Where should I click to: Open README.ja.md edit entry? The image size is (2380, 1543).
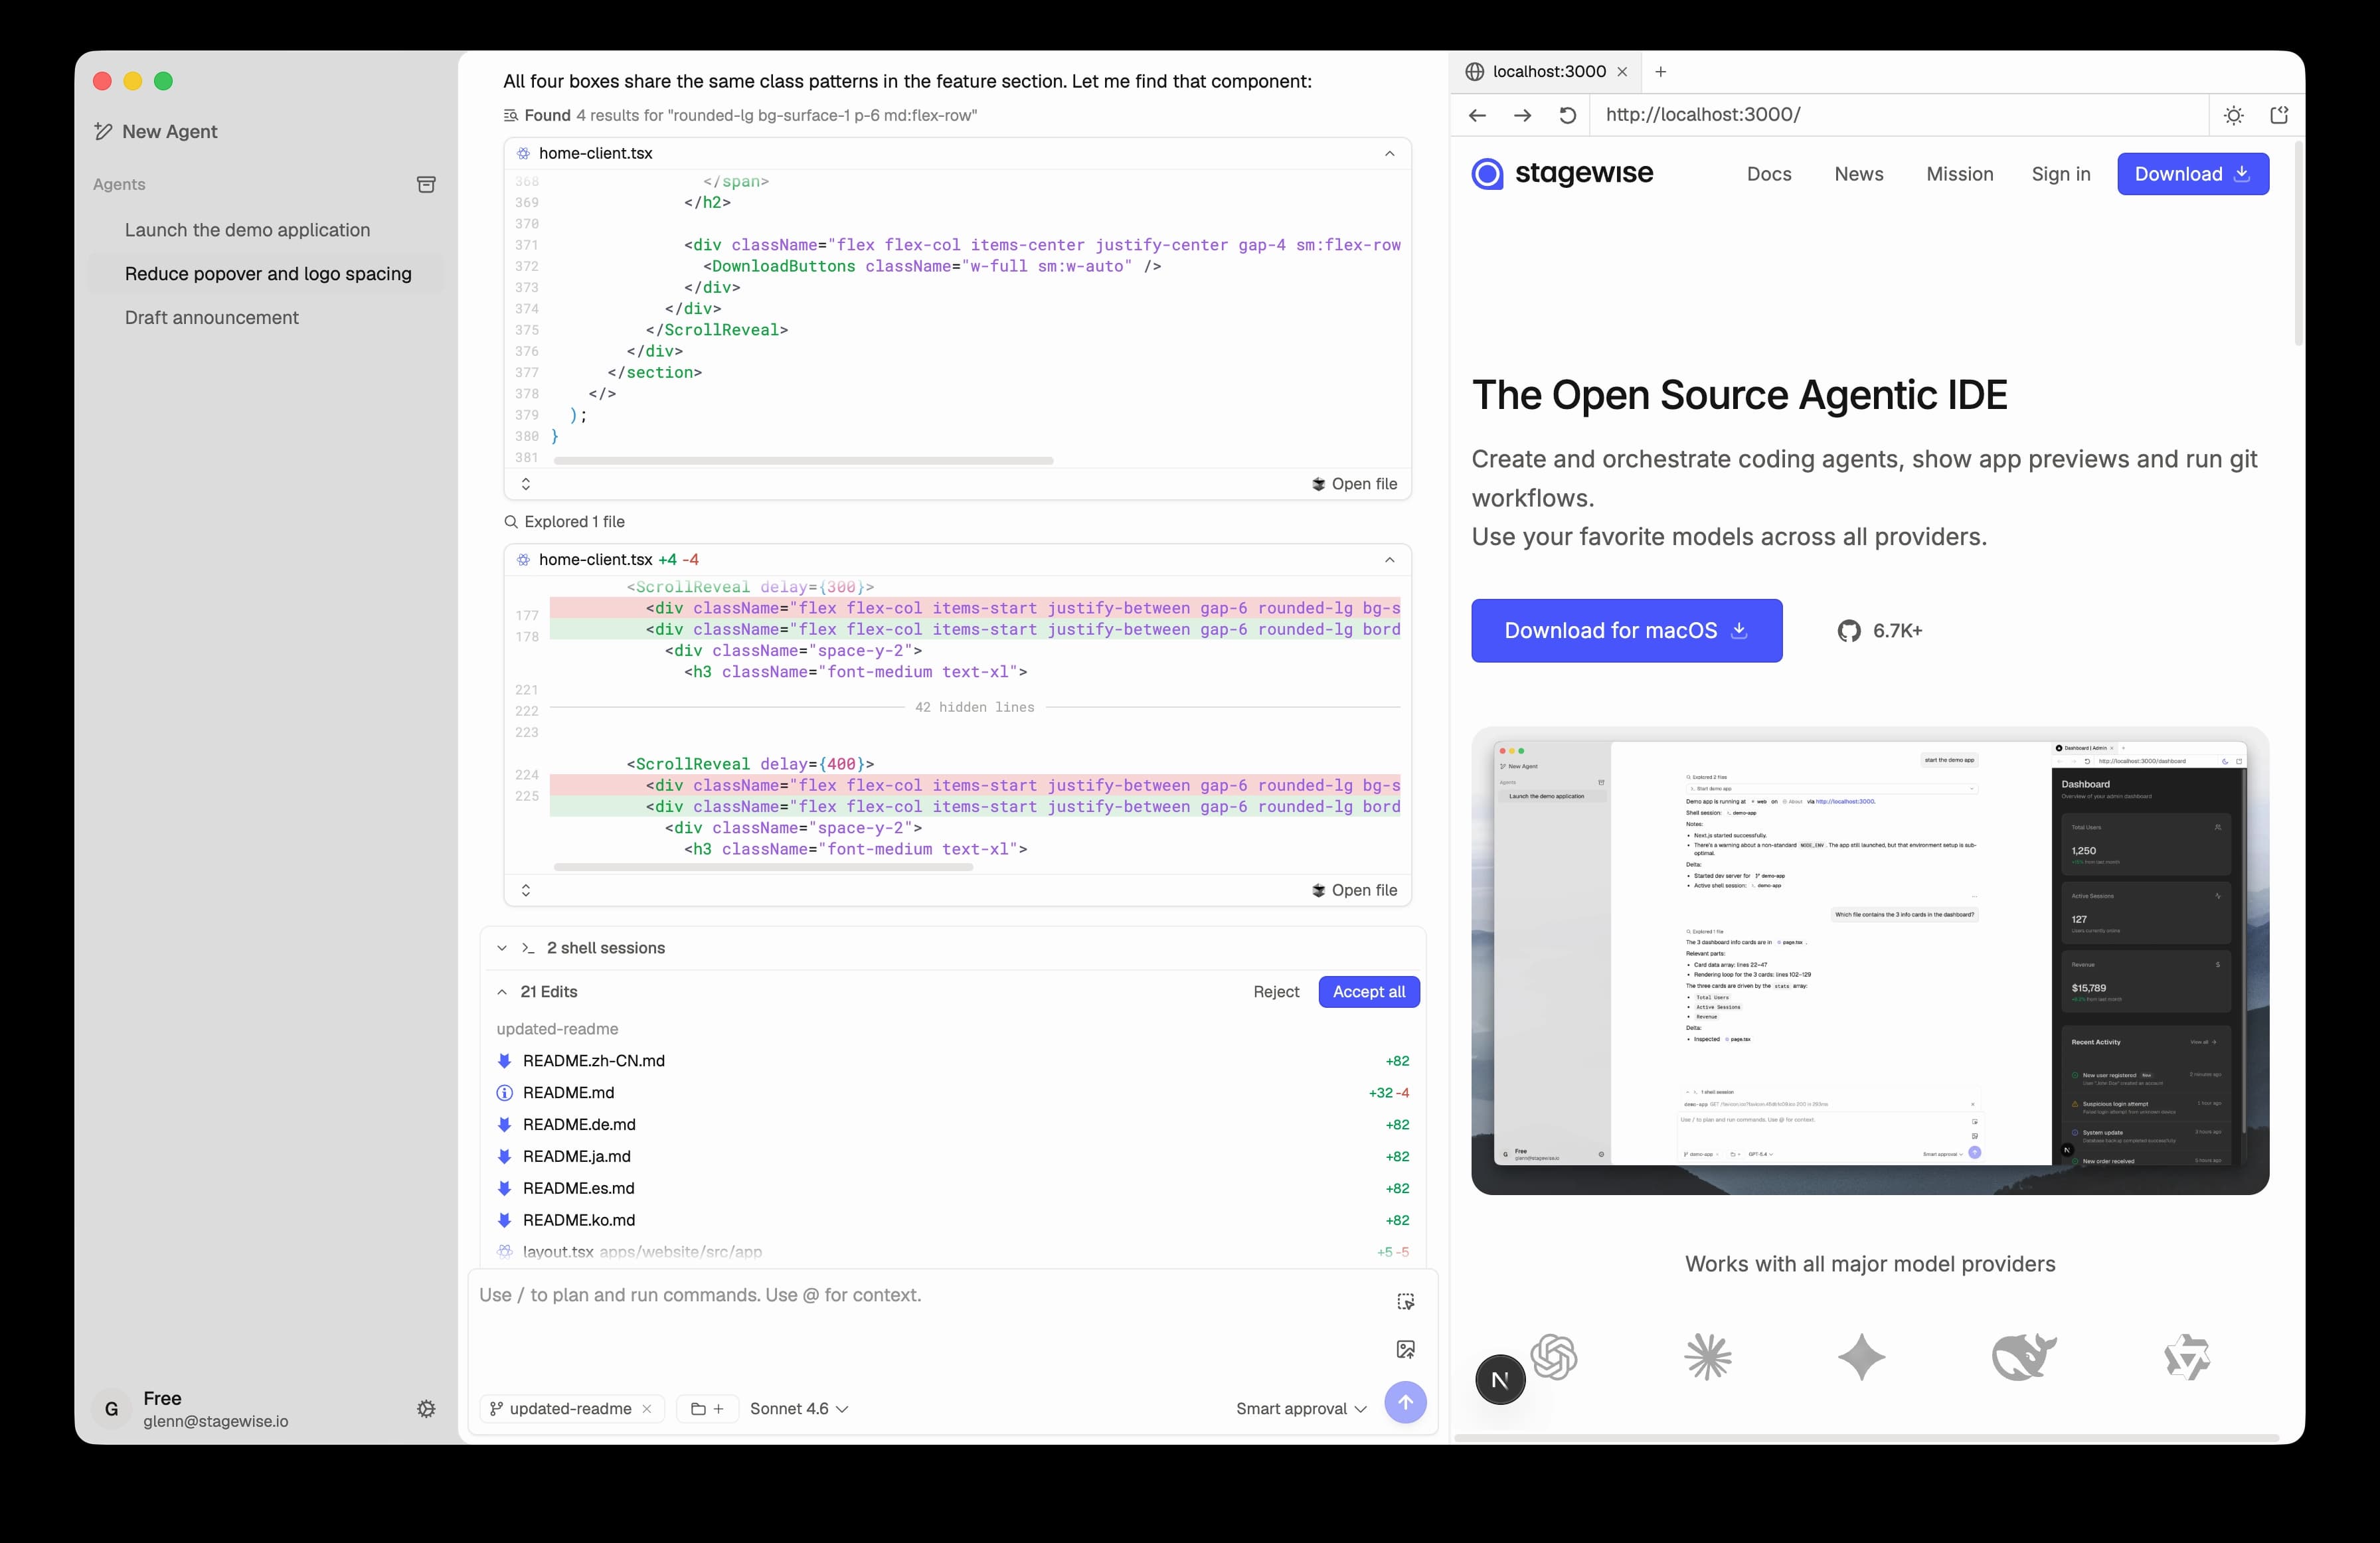click(x=953, y=1157)
